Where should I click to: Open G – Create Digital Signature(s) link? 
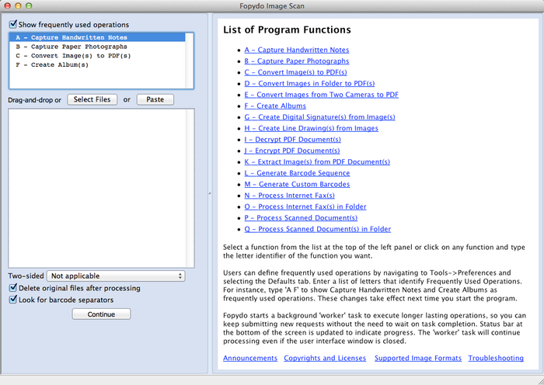(x=319, y=117)
